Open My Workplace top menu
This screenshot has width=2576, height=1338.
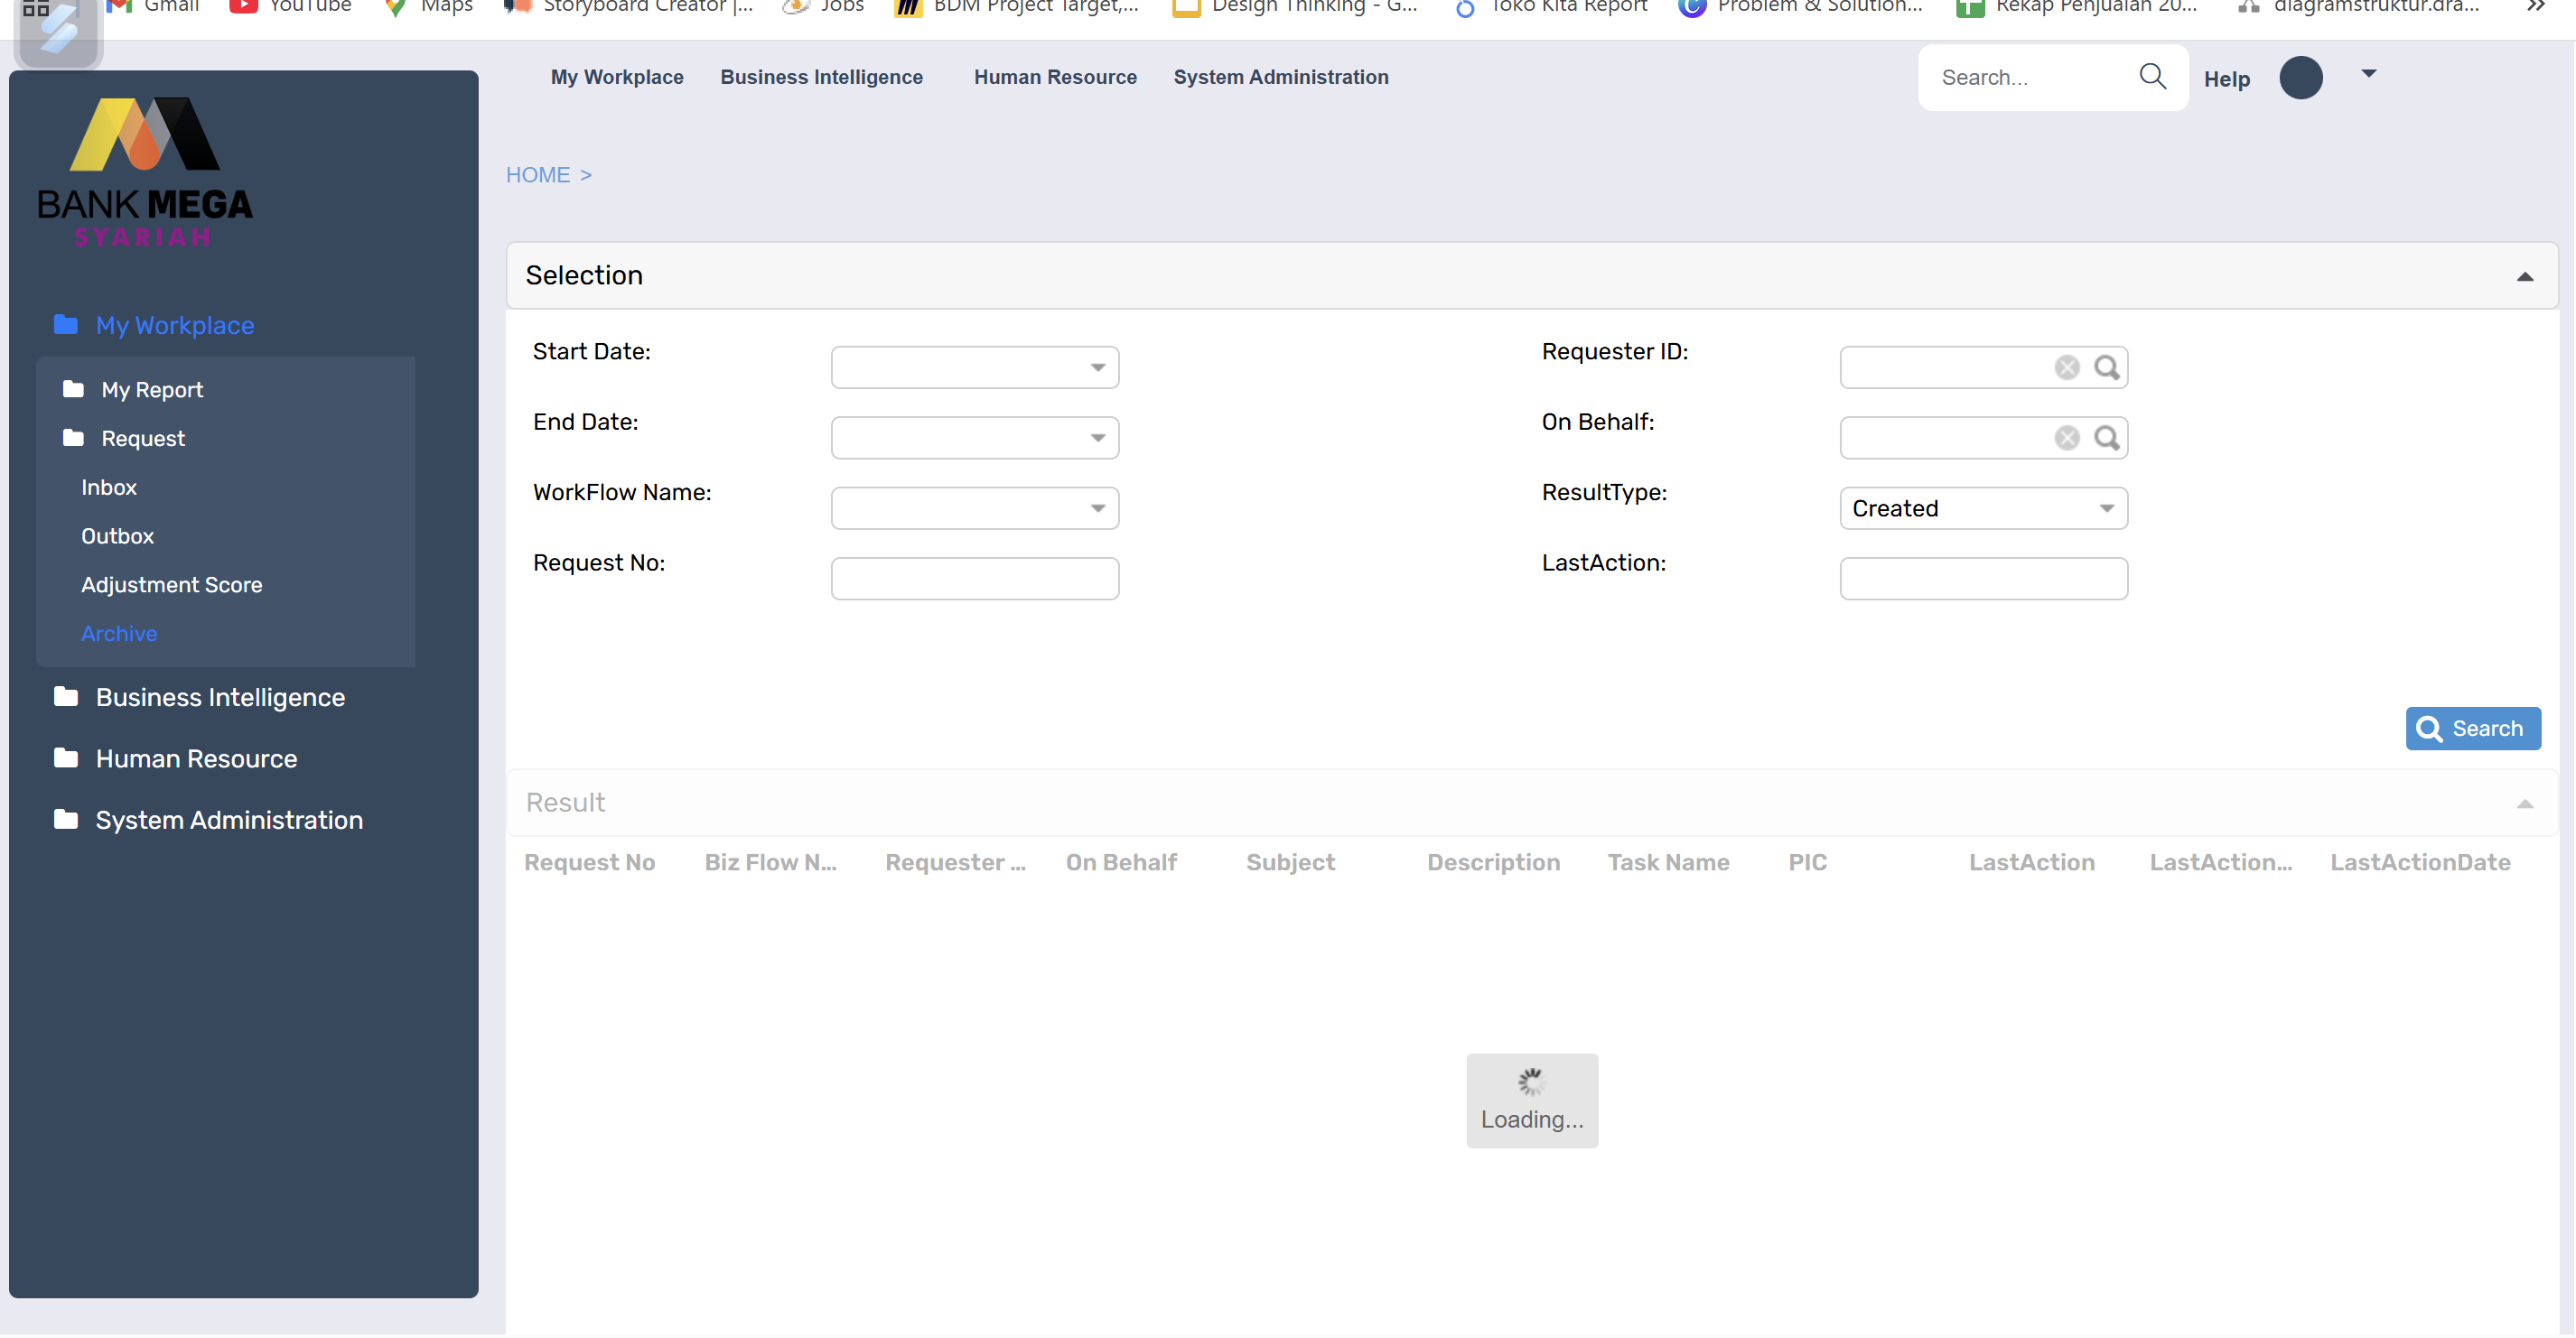click(617, 77)
